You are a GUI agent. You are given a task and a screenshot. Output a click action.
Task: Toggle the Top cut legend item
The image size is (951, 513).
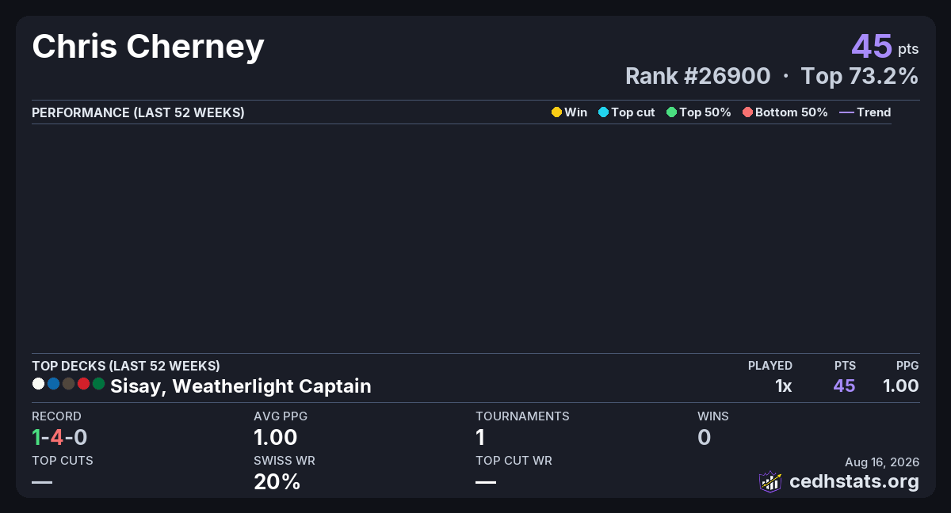coord(626,112)
